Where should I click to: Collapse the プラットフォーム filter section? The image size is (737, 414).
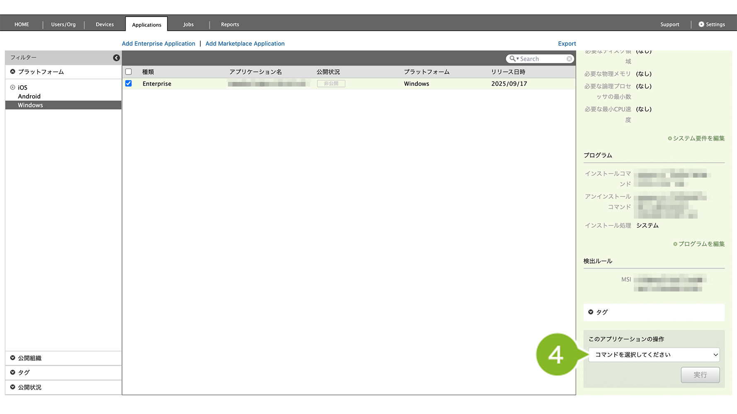coord(13,72)
